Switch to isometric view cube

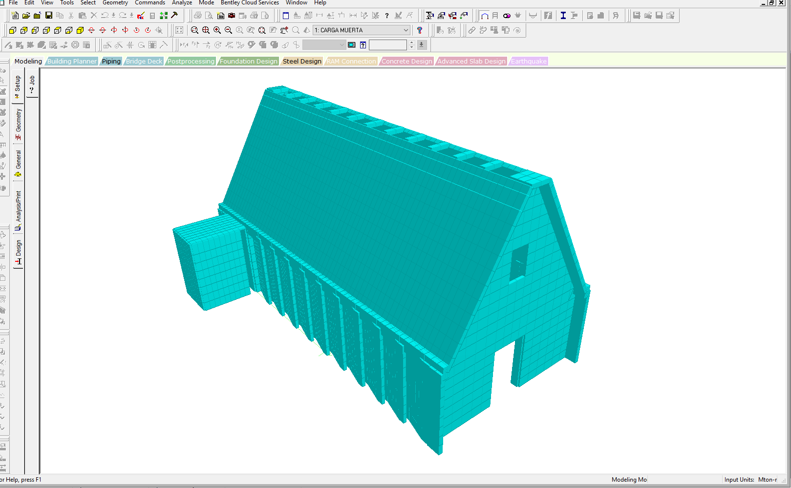pyautogui.click(x=80, y=30)
